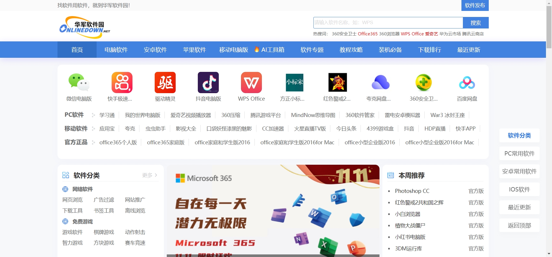Viewport: 552px width, 257px height.
Task: Click the Kuaishou app icon
Action: [122, 83]
